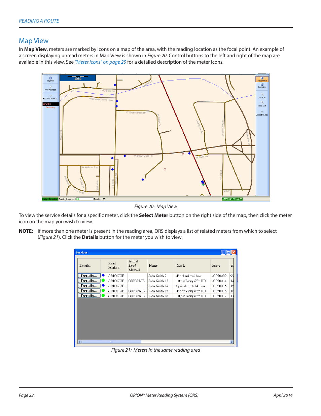Select cell "4' behind mail box"

point(192,276)
